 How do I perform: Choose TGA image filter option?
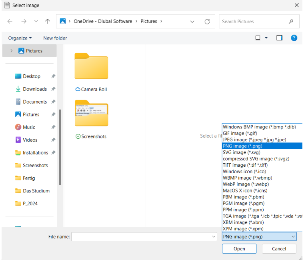point(262,216)
